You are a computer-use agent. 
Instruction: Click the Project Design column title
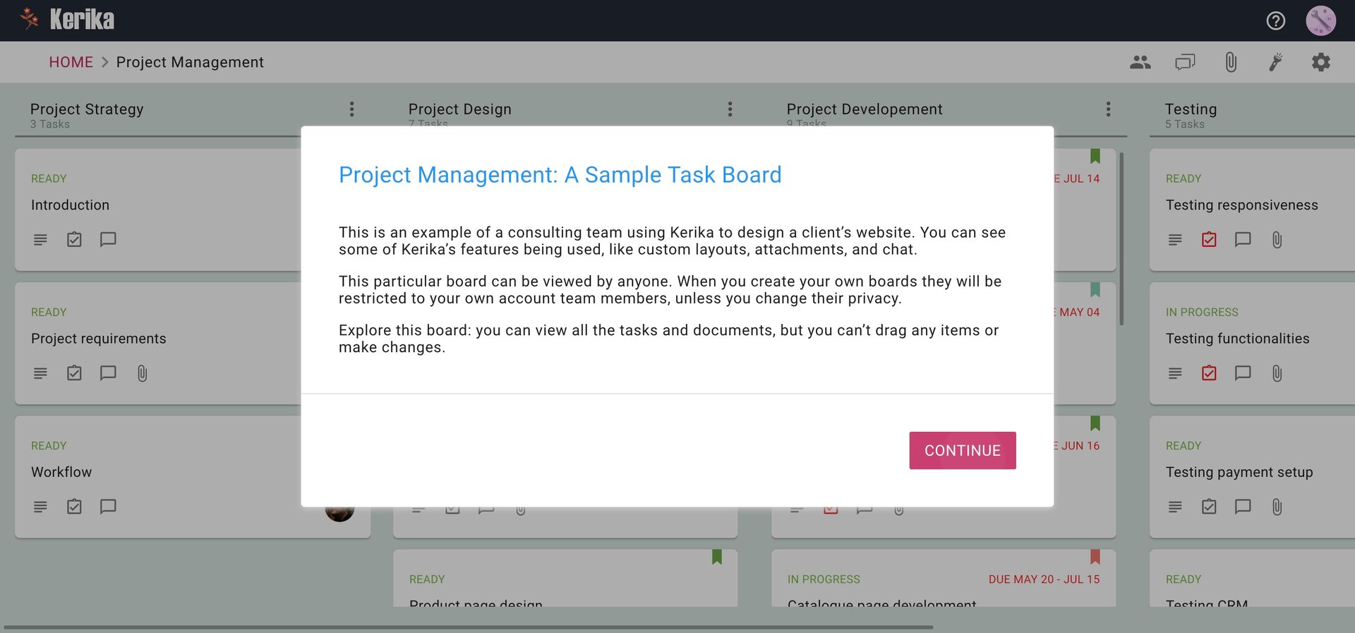pyautogui.click(x=459, y=109)
